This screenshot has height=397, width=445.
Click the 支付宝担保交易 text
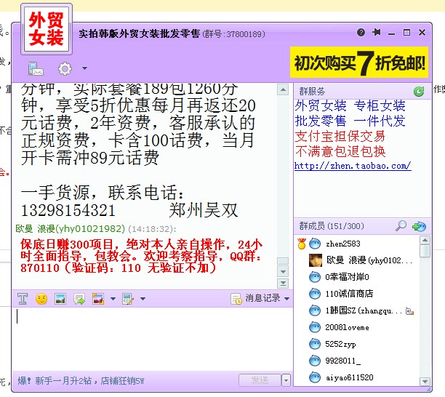click(340, 136)
